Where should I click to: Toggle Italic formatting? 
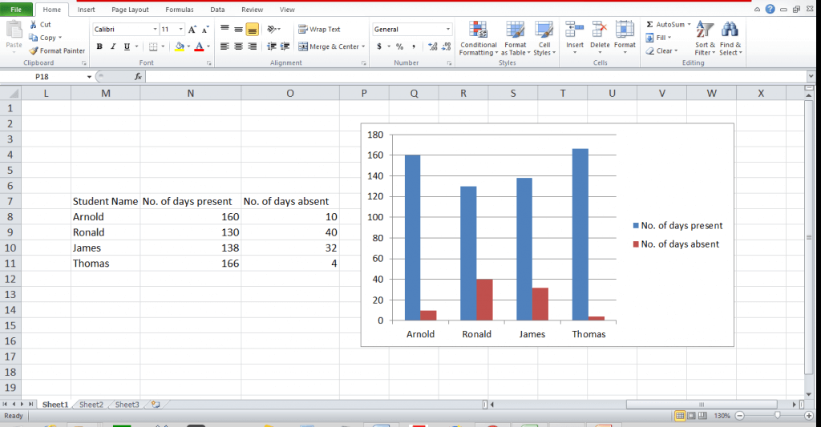tap(114, 46)
